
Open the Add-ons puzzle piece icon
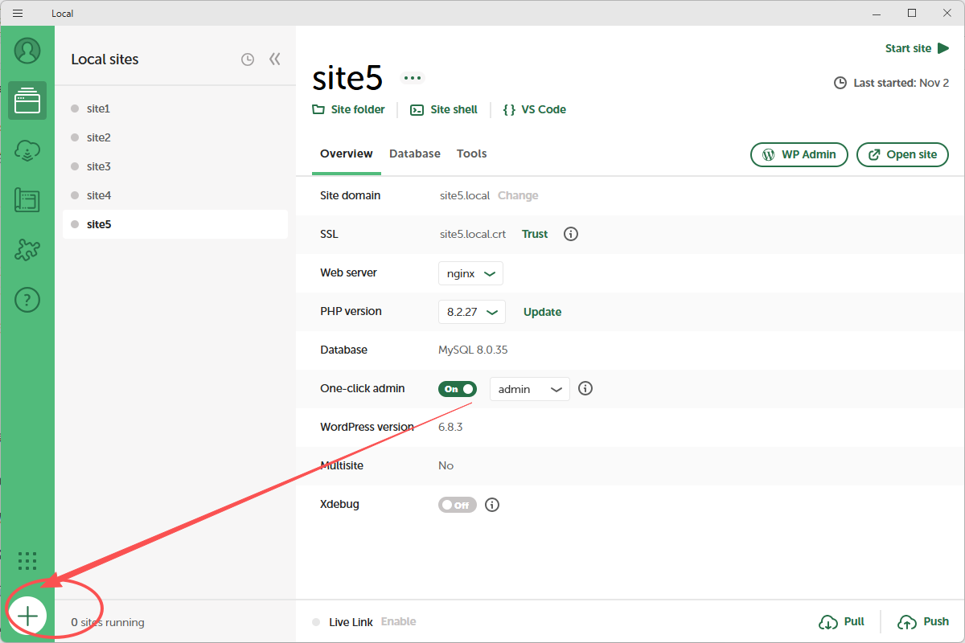pyautogui.click(x=27, y=250)
